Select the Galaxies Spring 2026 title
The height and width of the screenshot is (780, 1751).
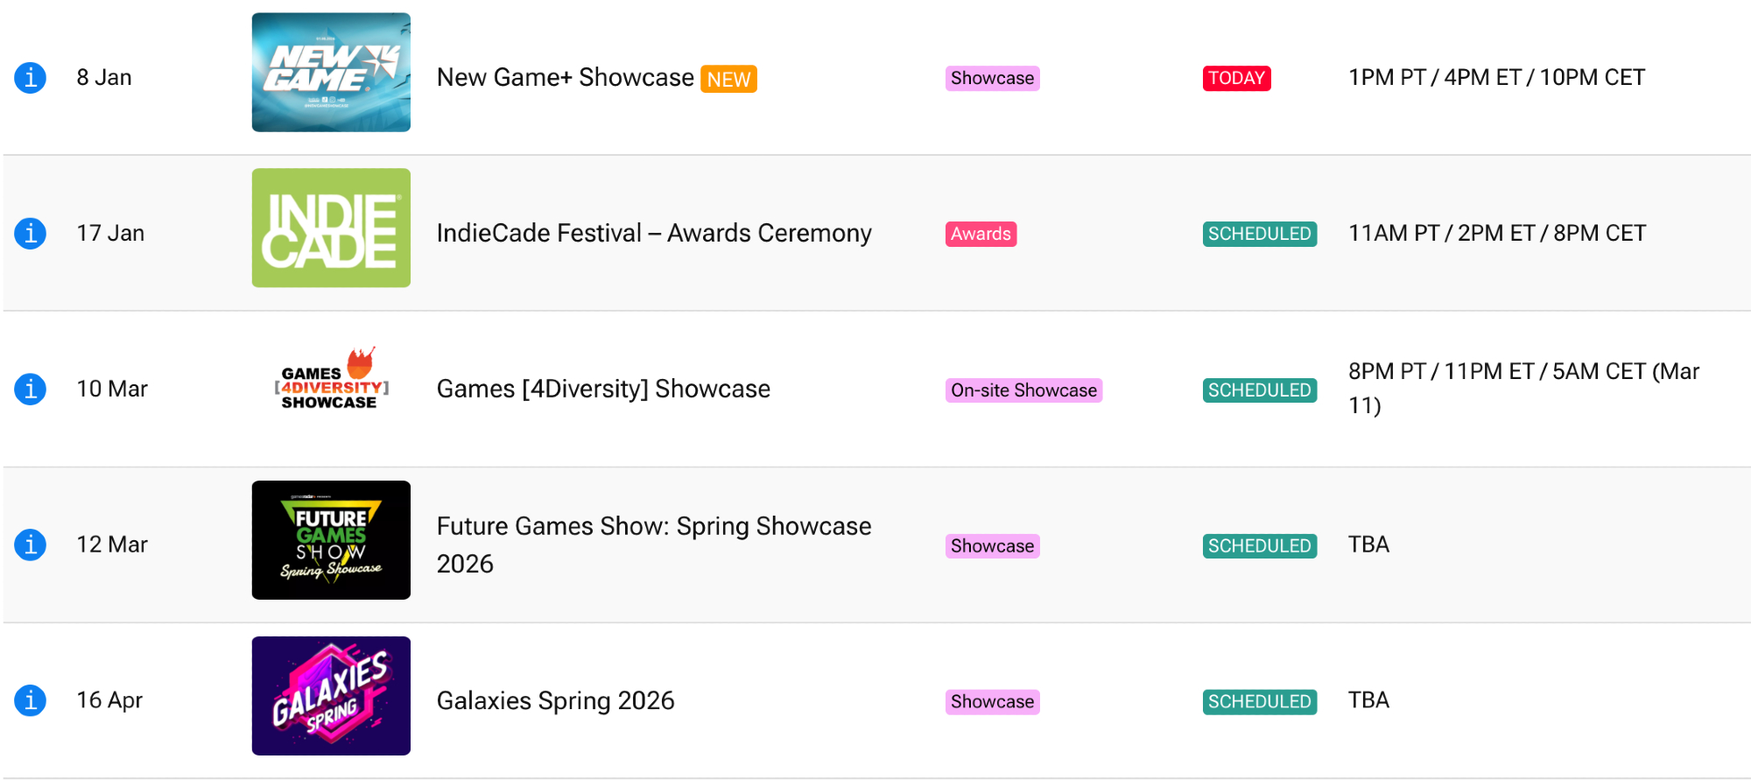coord(555,701)
